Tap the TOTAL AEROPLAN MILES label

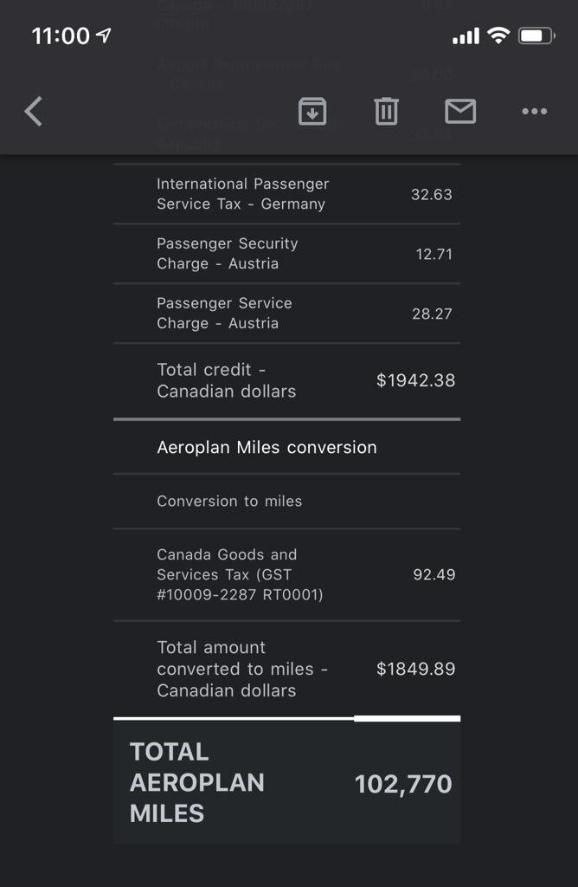[196, 782]
